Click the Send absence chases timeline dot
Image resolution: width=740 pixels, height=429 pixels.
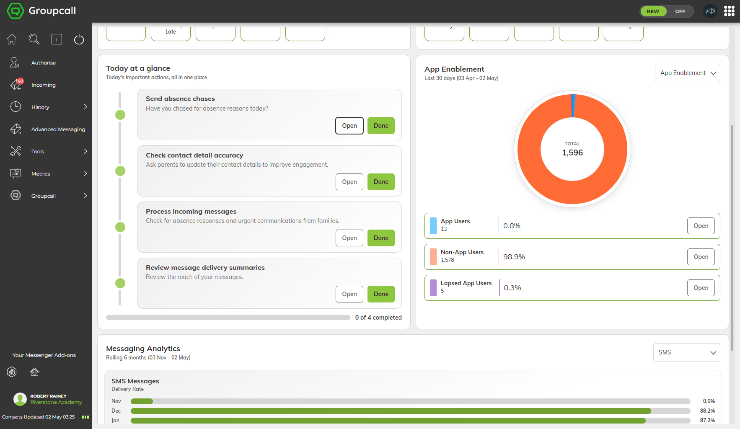point(120,115)
